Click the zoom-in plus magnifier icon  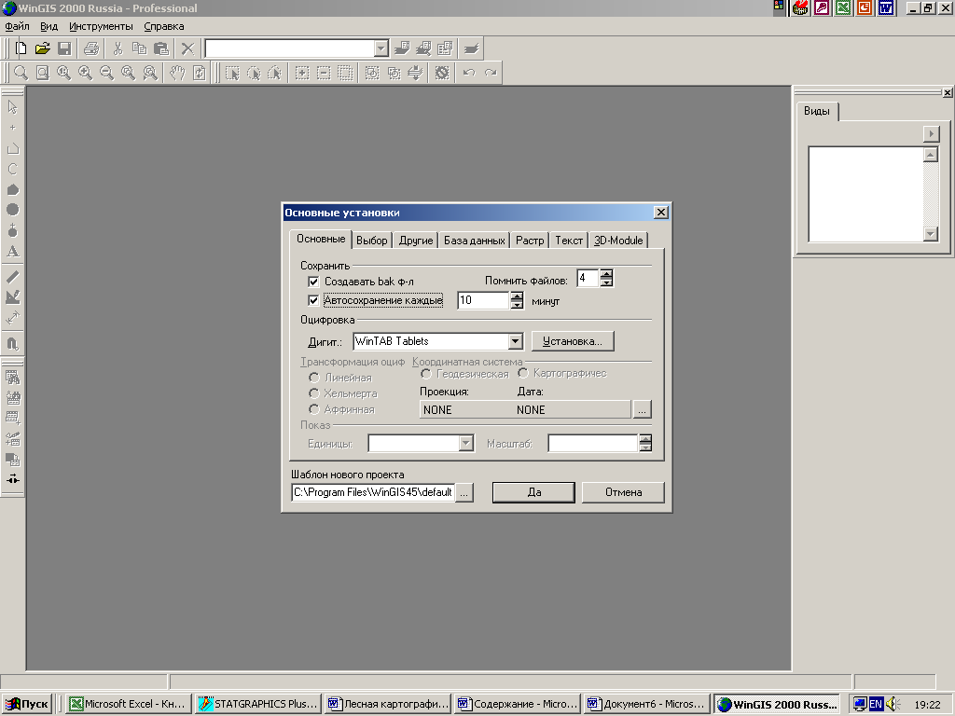[85, 73]
